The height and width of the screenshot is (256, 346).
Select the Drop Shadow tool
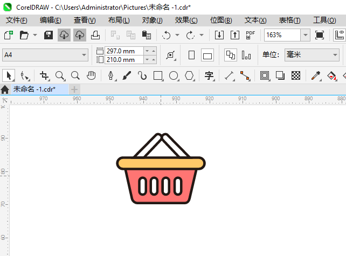point(280,75)
